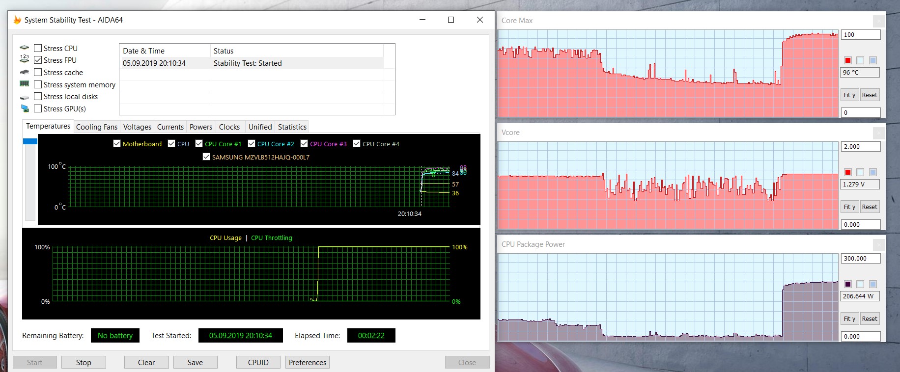Toggle Stress GPU(s) checkbox
This screenshot has width=900, height=372.
tap(38, 108)
